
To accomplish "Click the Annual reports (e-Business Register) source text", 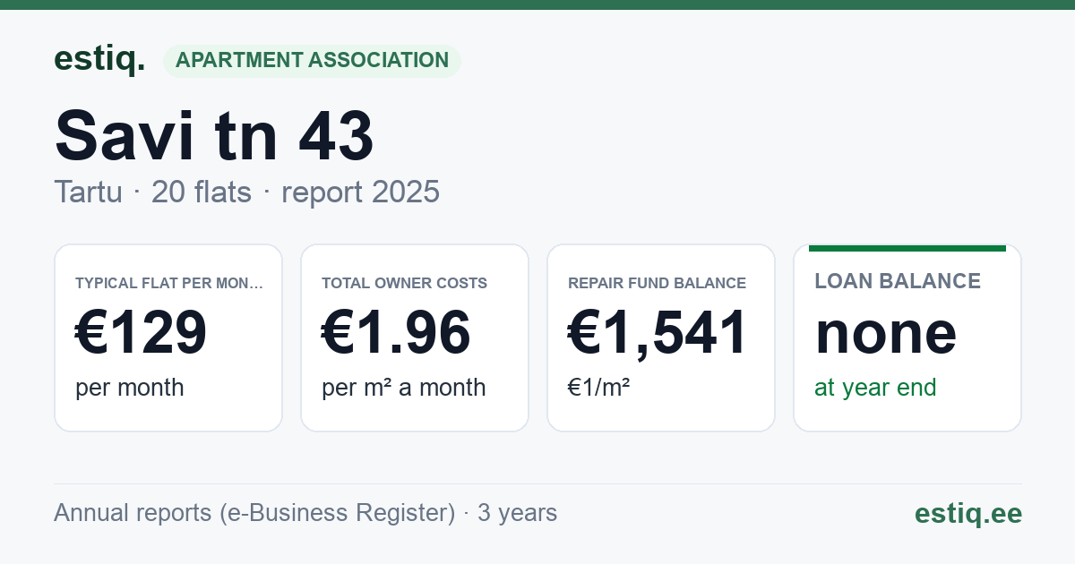I will click(305, 513).
